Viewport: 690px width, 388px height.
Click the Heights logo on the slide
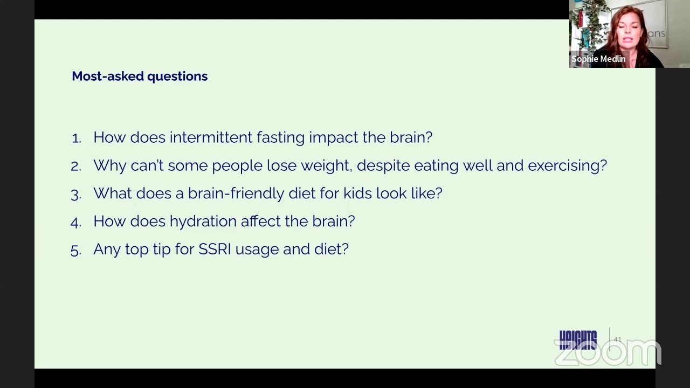click(578, 340)
